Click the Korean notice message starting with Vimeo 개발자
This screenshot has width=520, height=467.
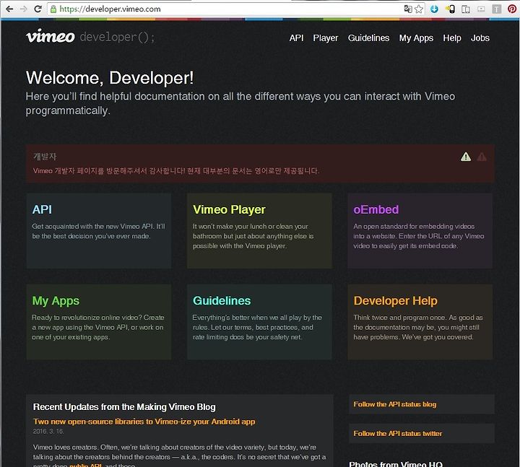tap(176, 170)
